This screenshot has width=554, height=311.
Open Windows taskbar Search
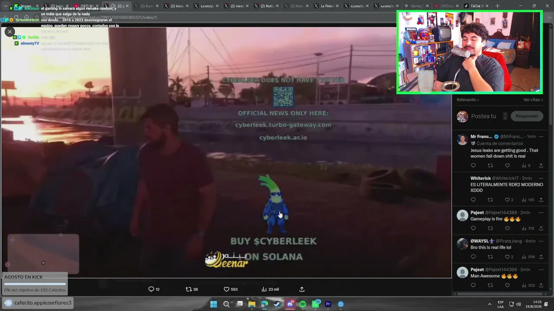coord(226,304)
